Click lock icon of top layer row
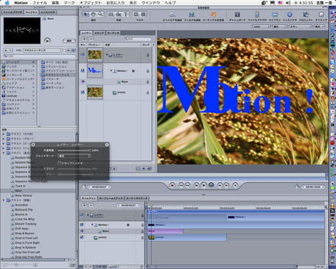 [148, 55]
